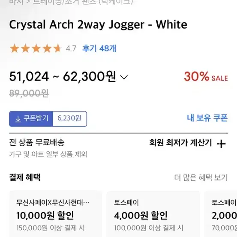Select the 토스페이 4,000원 할인 card
Viewport: 237px width, 237px height.
(x=153, y=214)
